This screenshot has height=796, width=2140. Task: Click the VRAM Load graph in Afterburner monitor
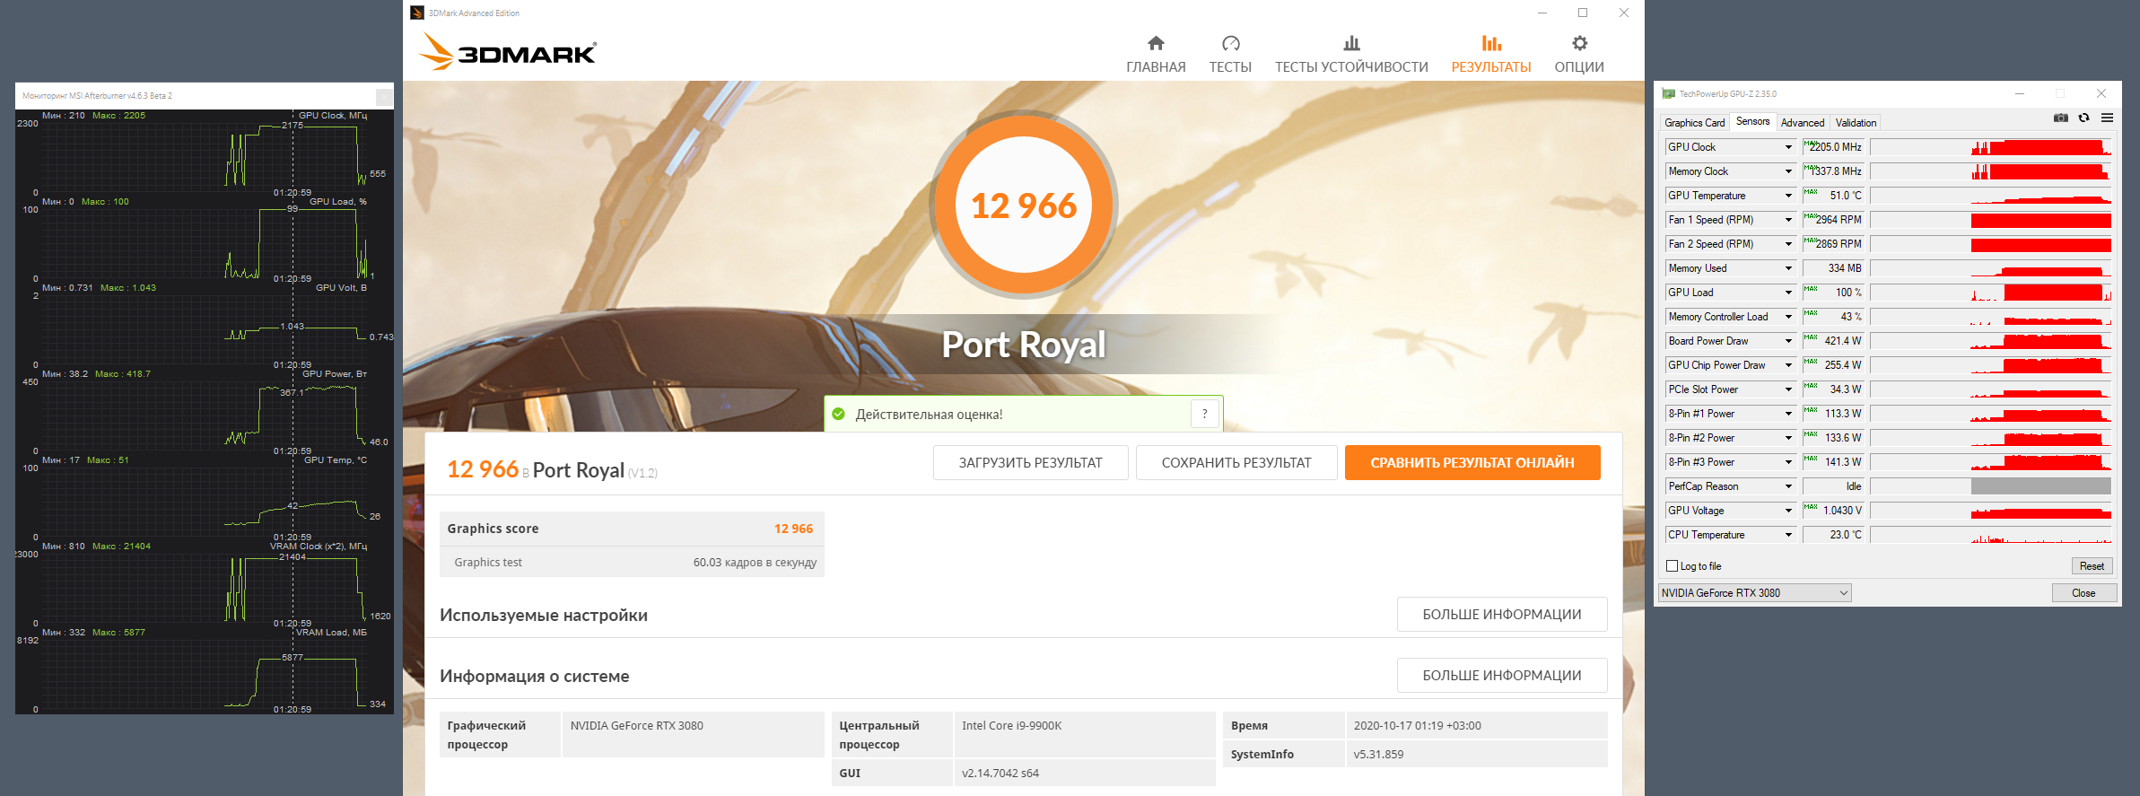(205, 673)
